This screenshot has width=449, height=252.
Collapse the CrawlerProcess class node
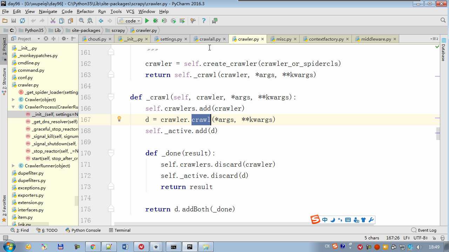click(x=13, y=107)
